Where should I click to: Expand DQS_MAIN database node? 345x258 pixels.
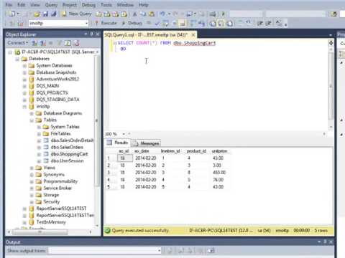(24, 86)
